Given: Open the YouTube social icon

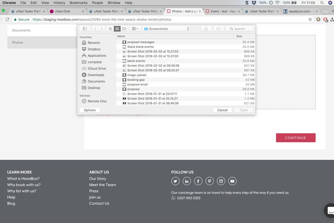Looking at the screenshot, I should coord(232,181).
